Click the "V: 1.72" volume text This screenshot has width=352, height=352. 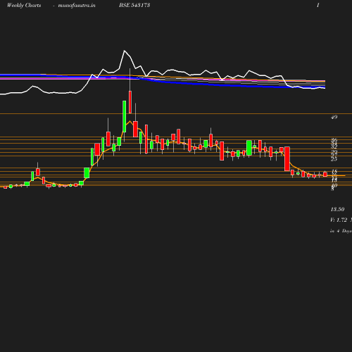coord(339,220)
